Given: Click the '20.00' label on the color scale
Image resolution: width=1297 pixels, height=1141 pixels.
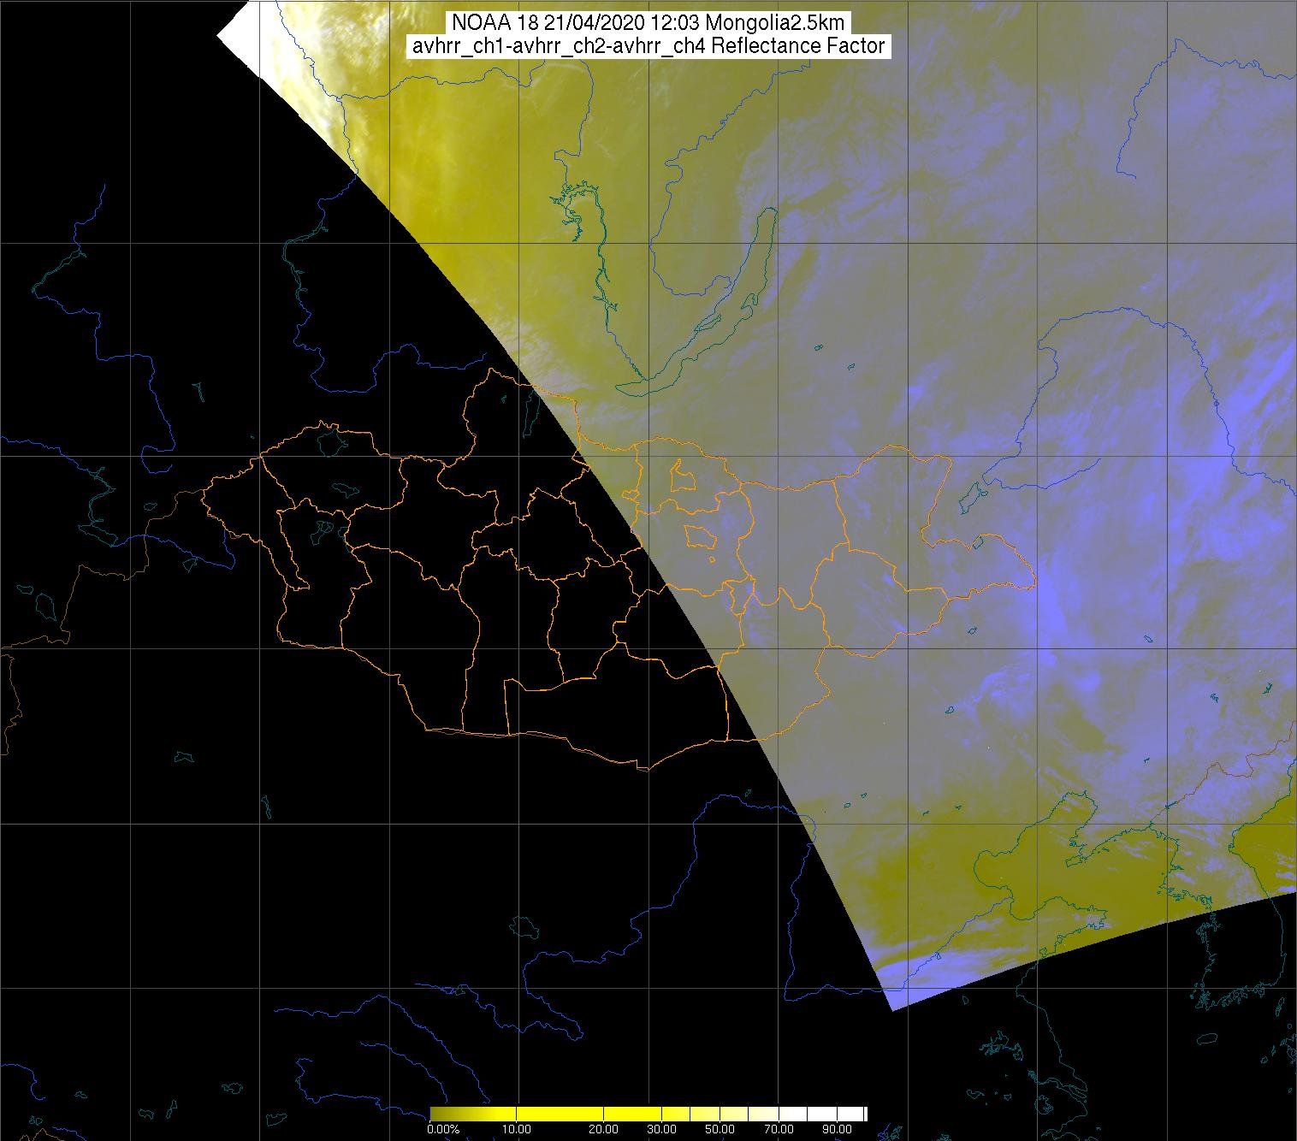Looking at the screenshot, I should tap(603, 1129).
